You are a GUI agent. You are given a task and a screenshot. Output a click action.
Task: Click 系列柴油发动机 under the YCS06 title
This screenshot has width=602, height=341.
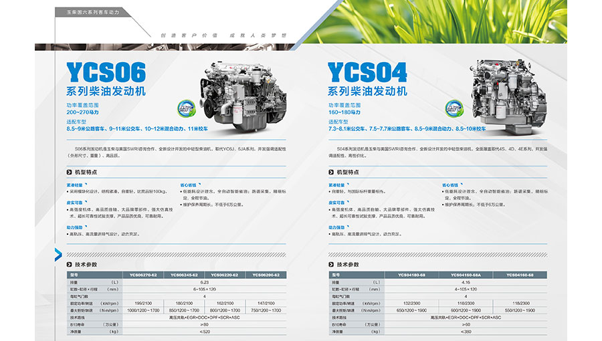click(106, 92)
